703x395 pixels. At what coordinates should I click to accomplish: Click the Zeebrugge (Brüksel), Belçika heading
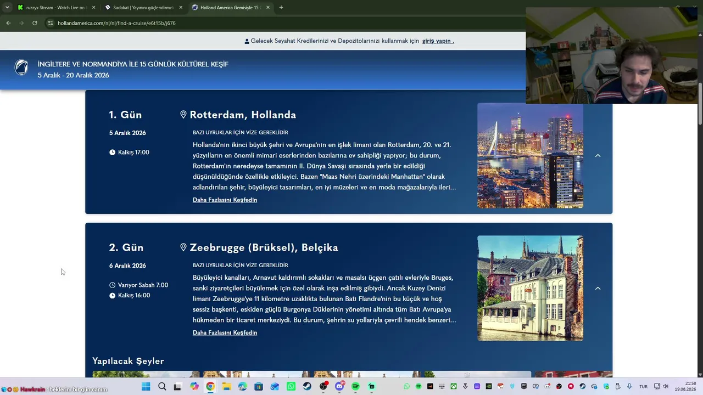point(264,247)
